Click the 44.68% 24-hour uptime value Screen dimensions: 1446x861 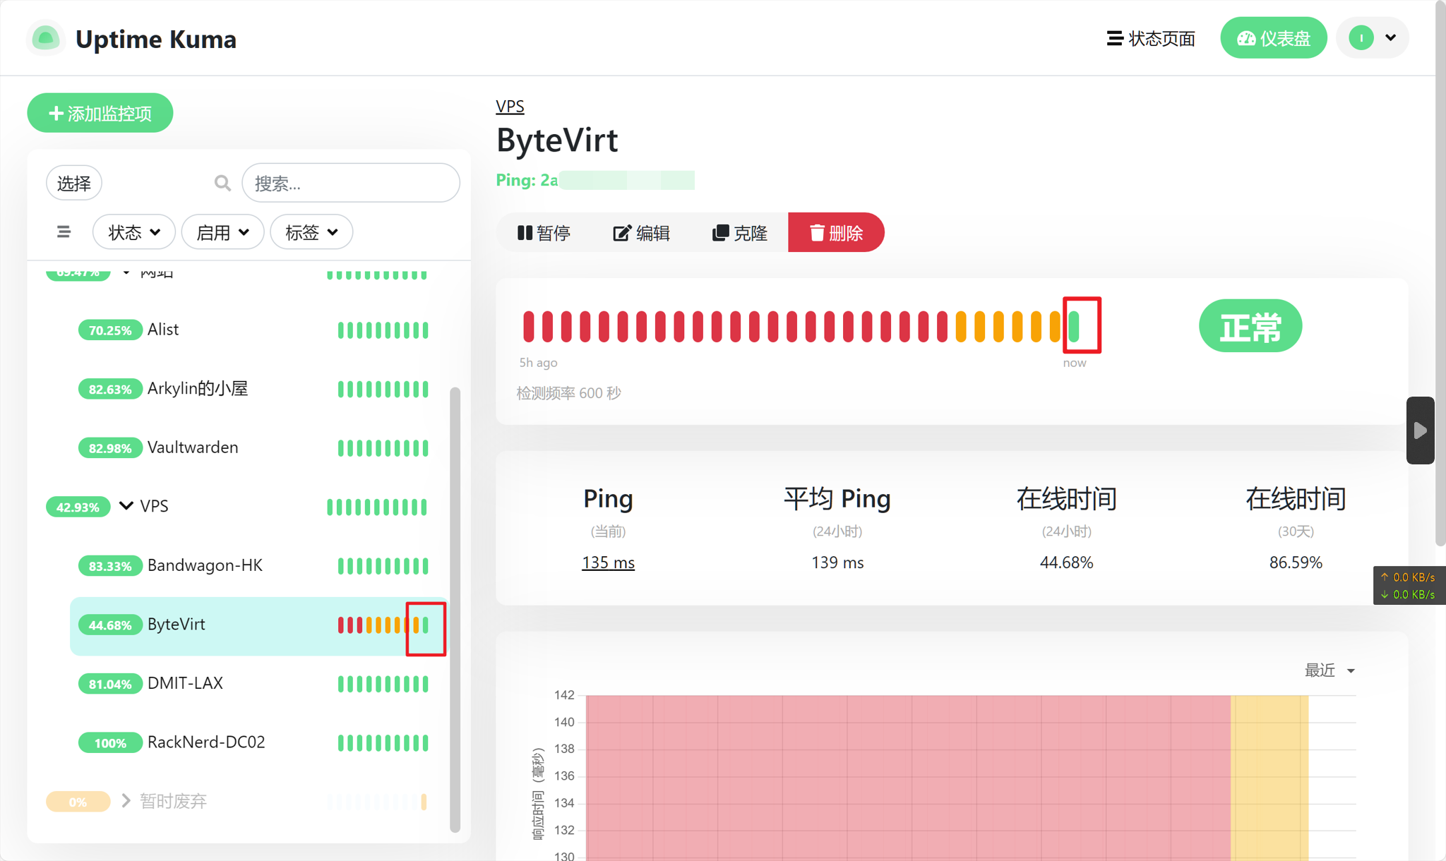tap(1066, 562)
